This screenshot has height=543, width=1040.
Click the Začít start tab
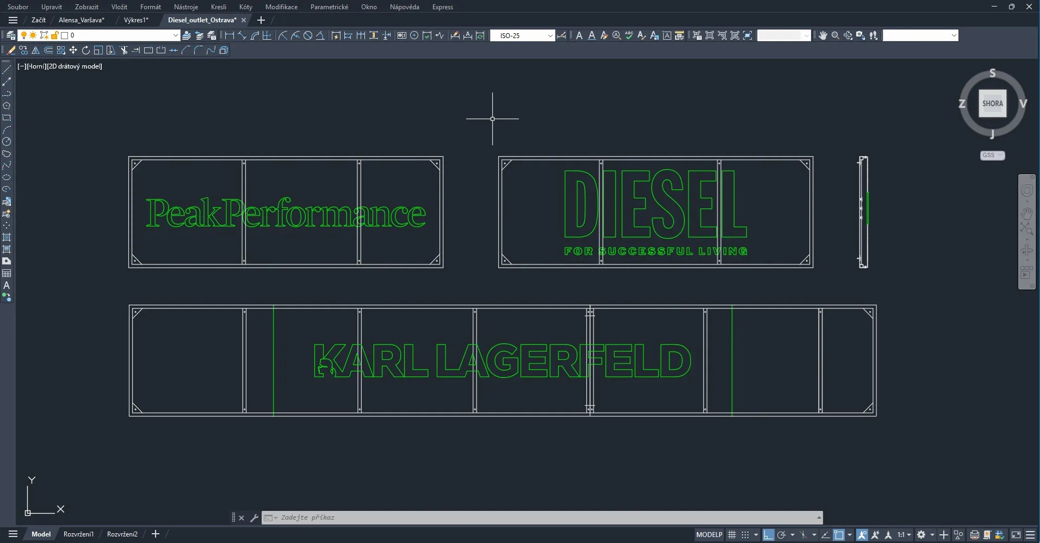pyautogui.click(x=39, y=20)
